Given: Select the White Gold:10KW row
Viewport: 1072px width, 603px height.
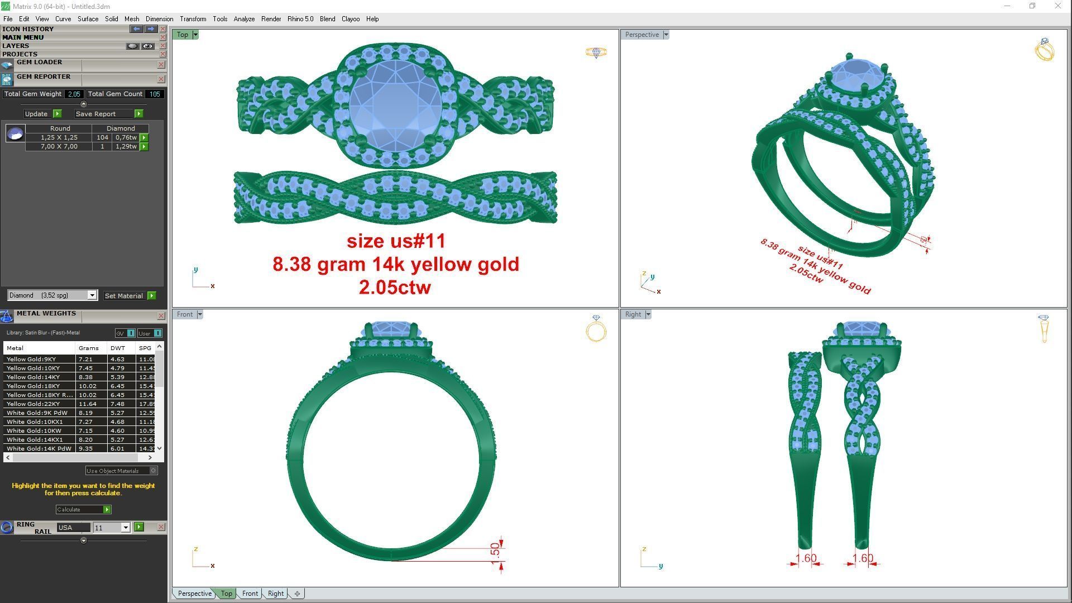Looking at the screenshot, I should click(80, 430).
